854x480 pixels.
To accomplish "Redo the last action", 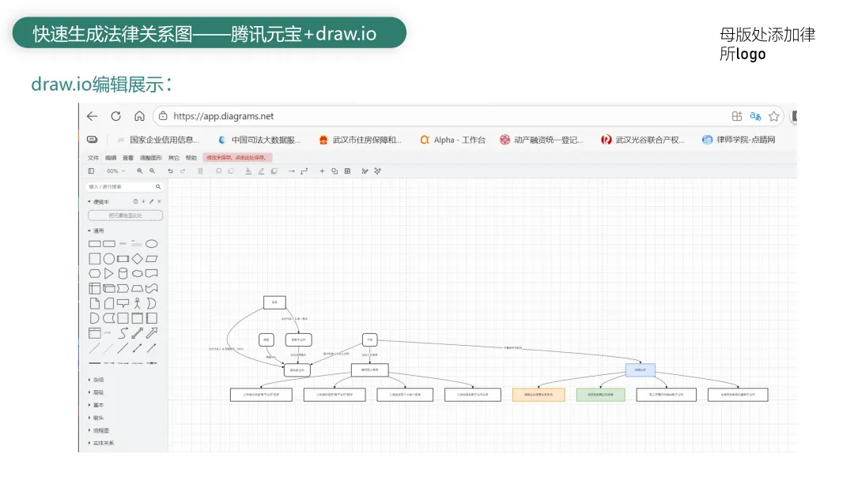I will pyautogui.click(x=183, y=171).
